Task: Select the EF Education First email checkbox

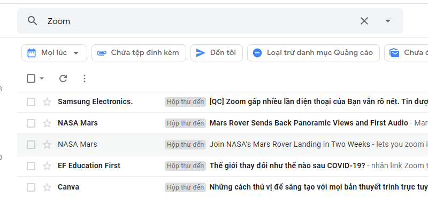Action: [x=31, y=166]
